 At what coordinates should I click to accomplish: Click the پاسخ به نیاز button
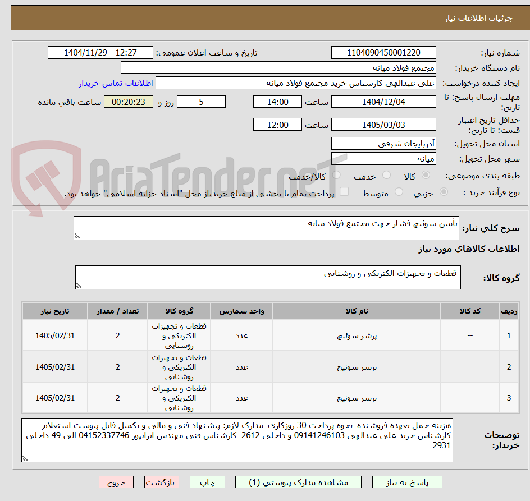pyautogui.click(x=407, y=482)
